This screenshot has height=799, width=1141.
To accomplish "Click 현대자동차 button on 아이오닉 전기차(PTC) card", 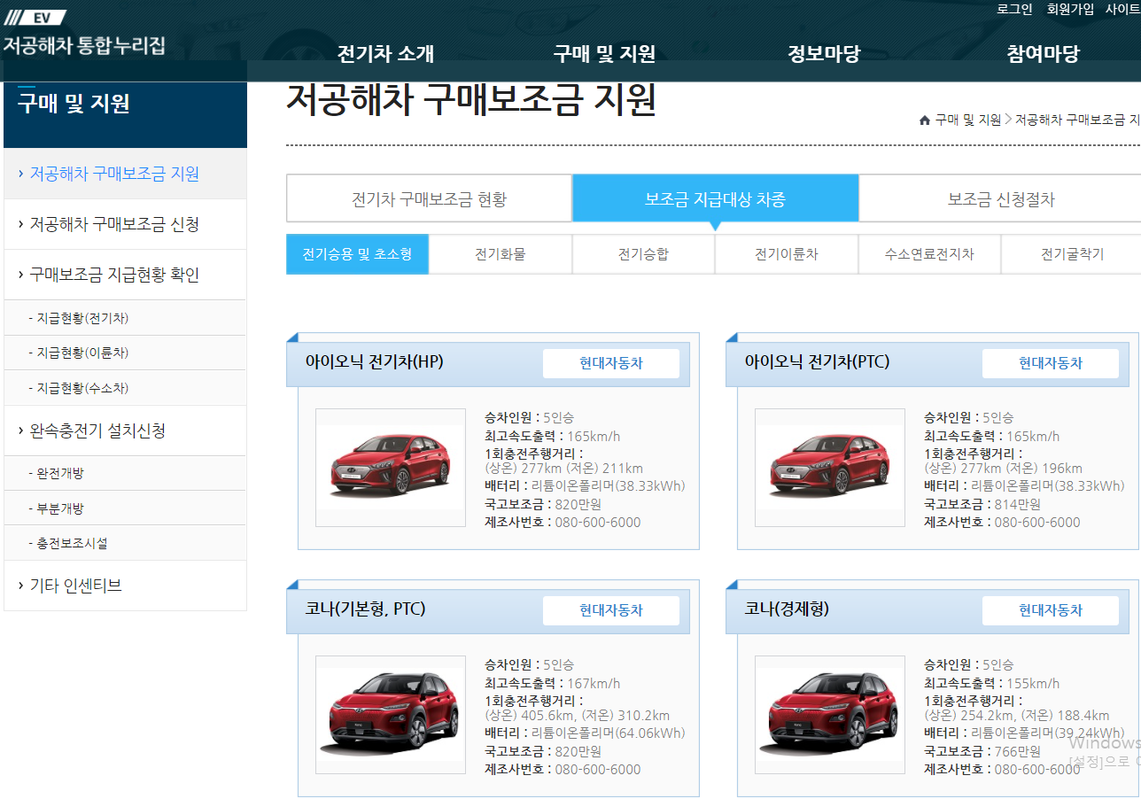I will [x=1051, y=363].
